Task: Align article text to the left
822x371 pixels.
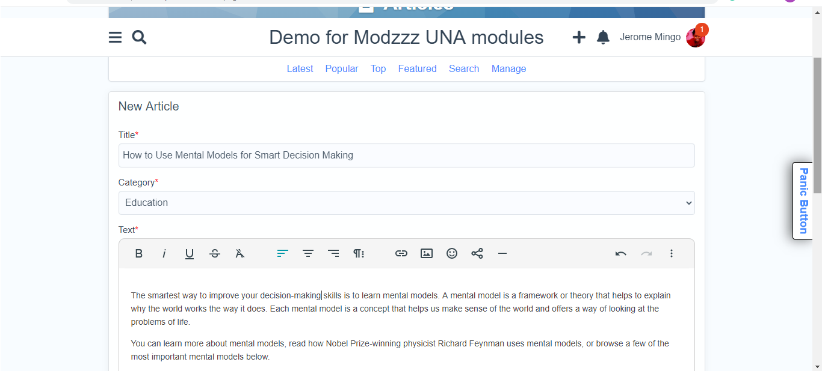Action: (x=283, y=253)
